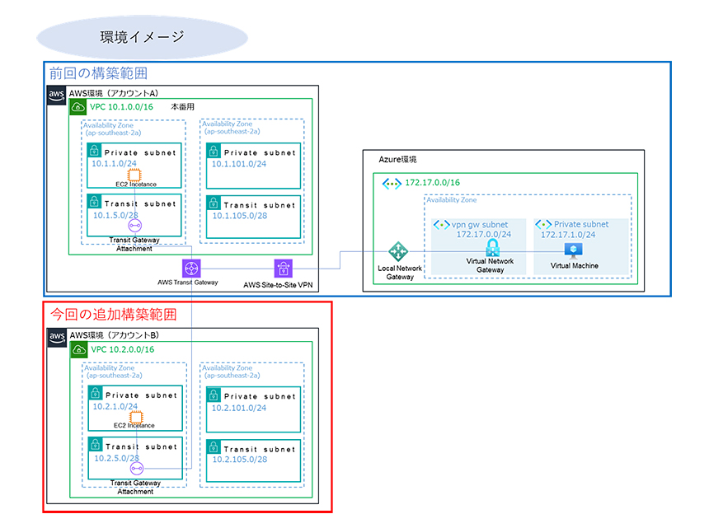Select the VPC 10.1.0.0/16 cloud icon

point(77,107)
